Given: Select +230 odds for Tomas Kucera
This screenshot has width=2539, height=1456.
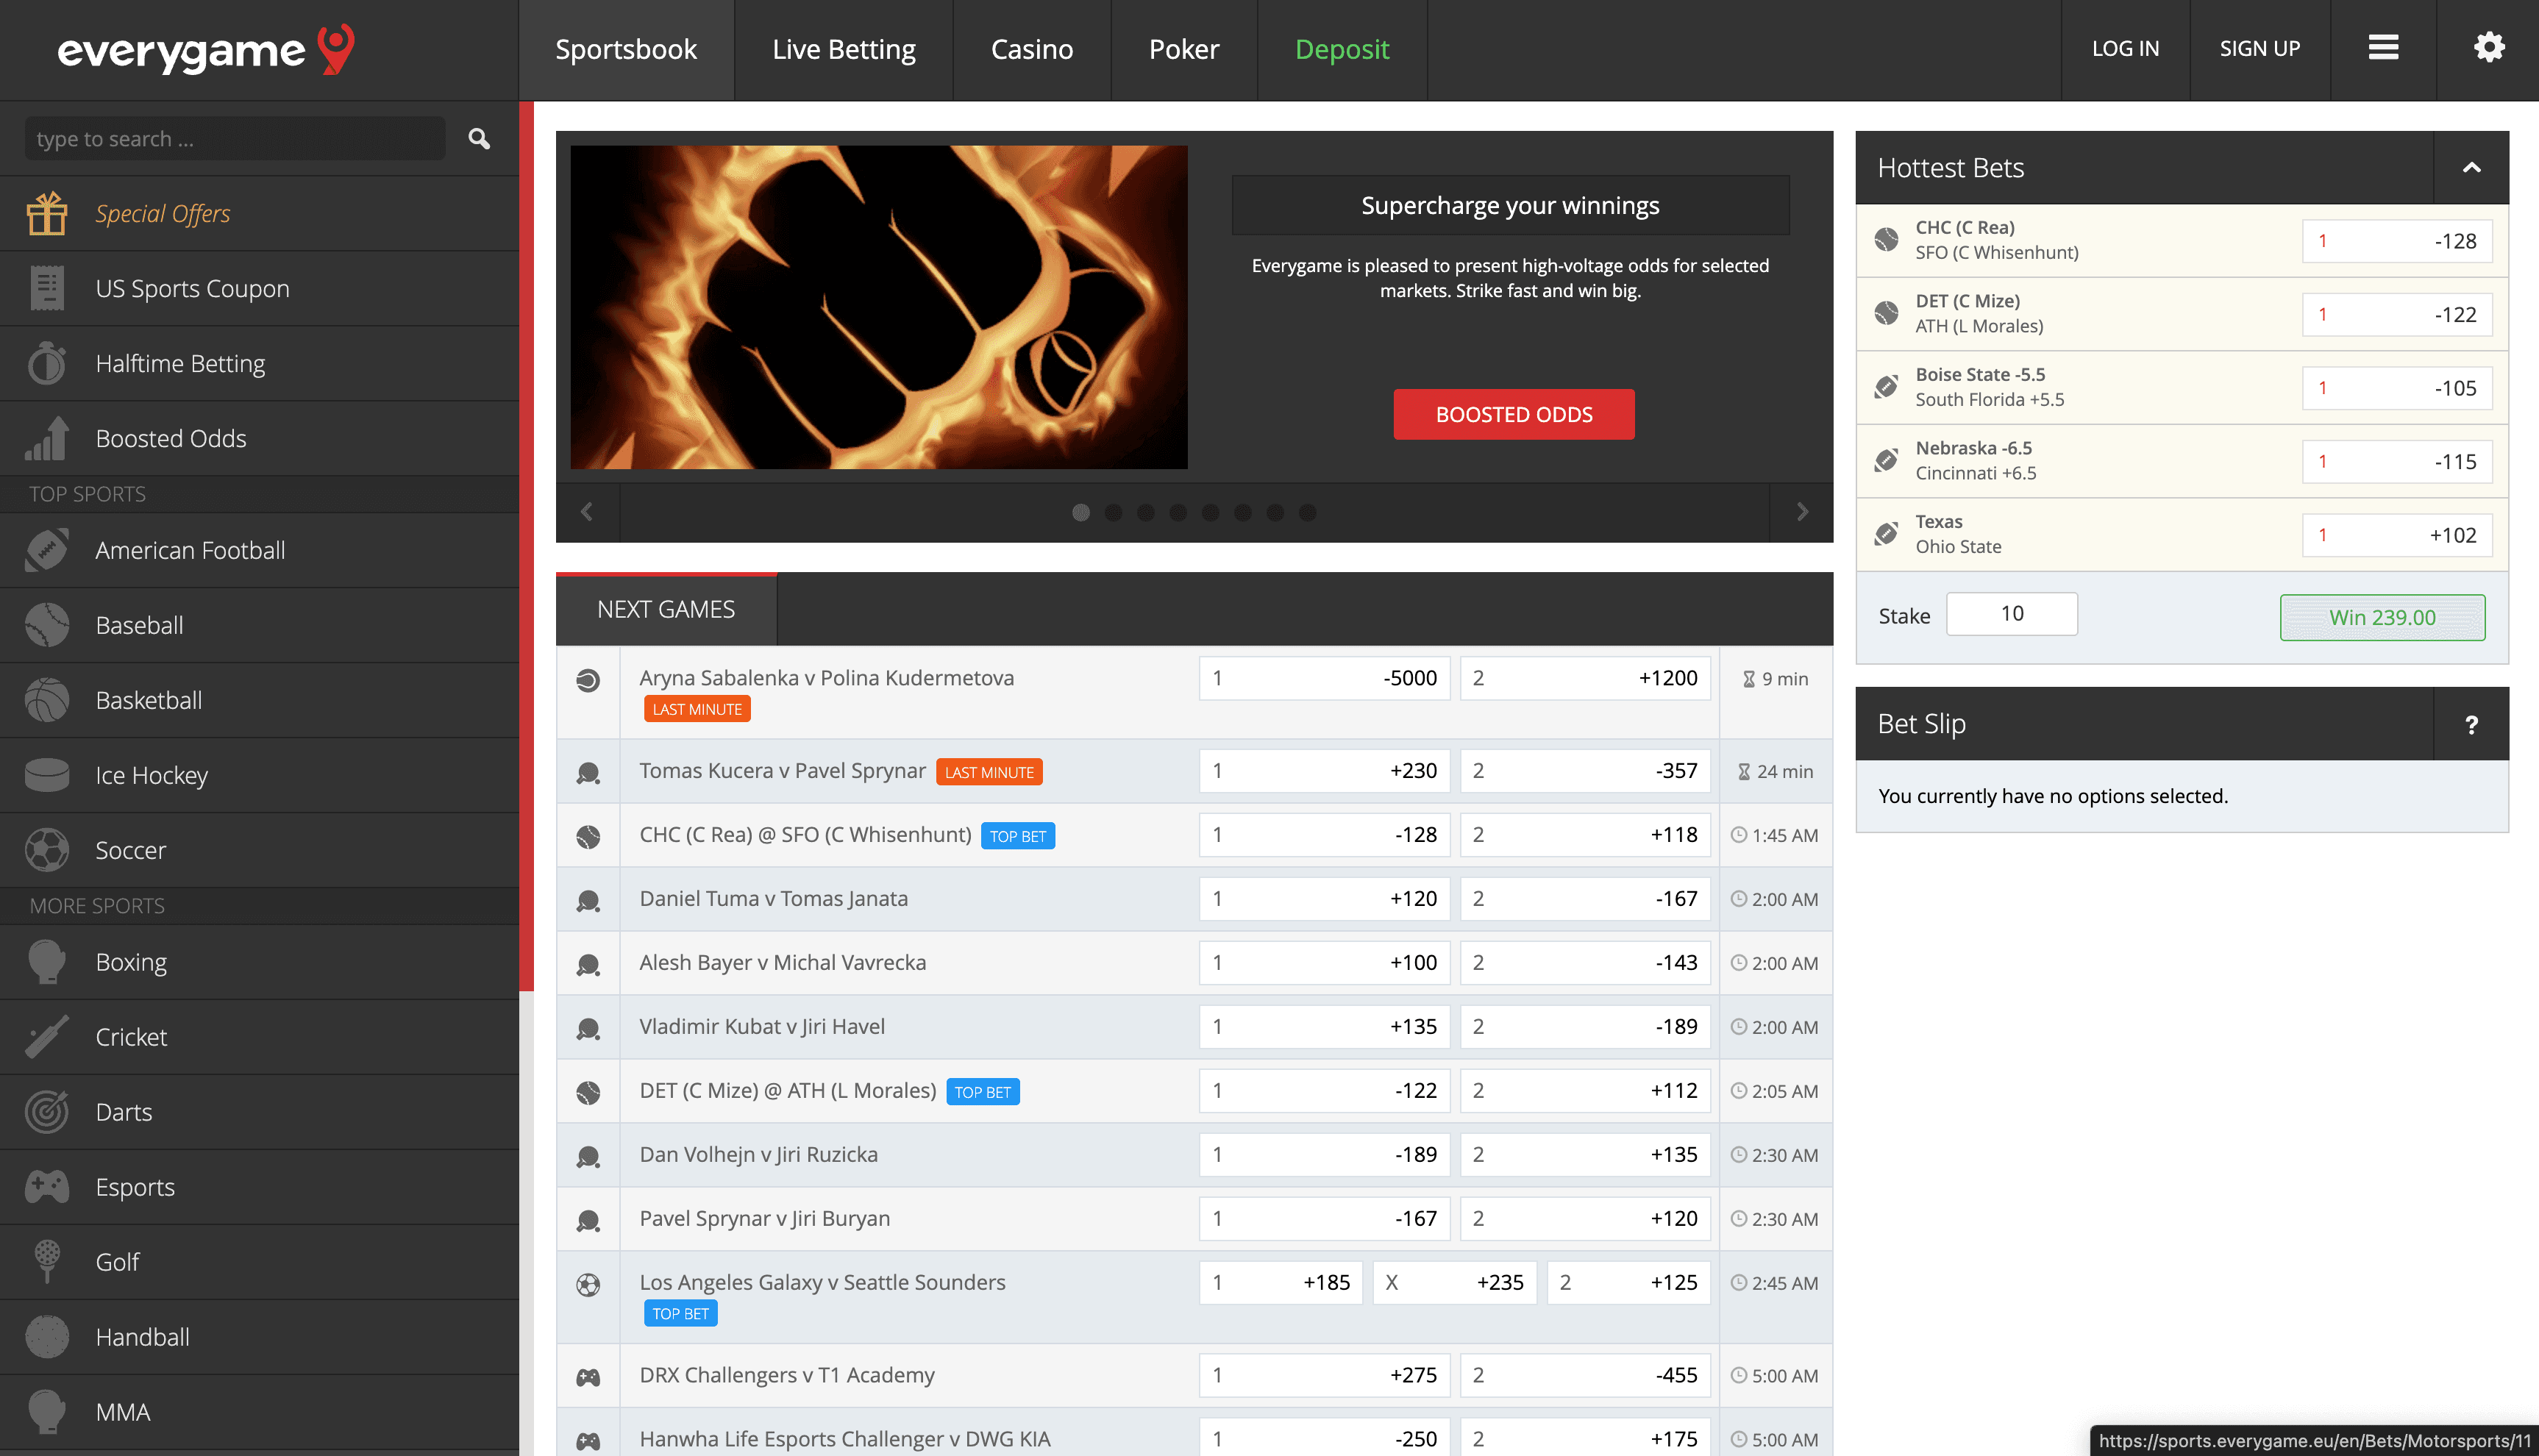Looking at the screenshot, I should [1324, 770].
